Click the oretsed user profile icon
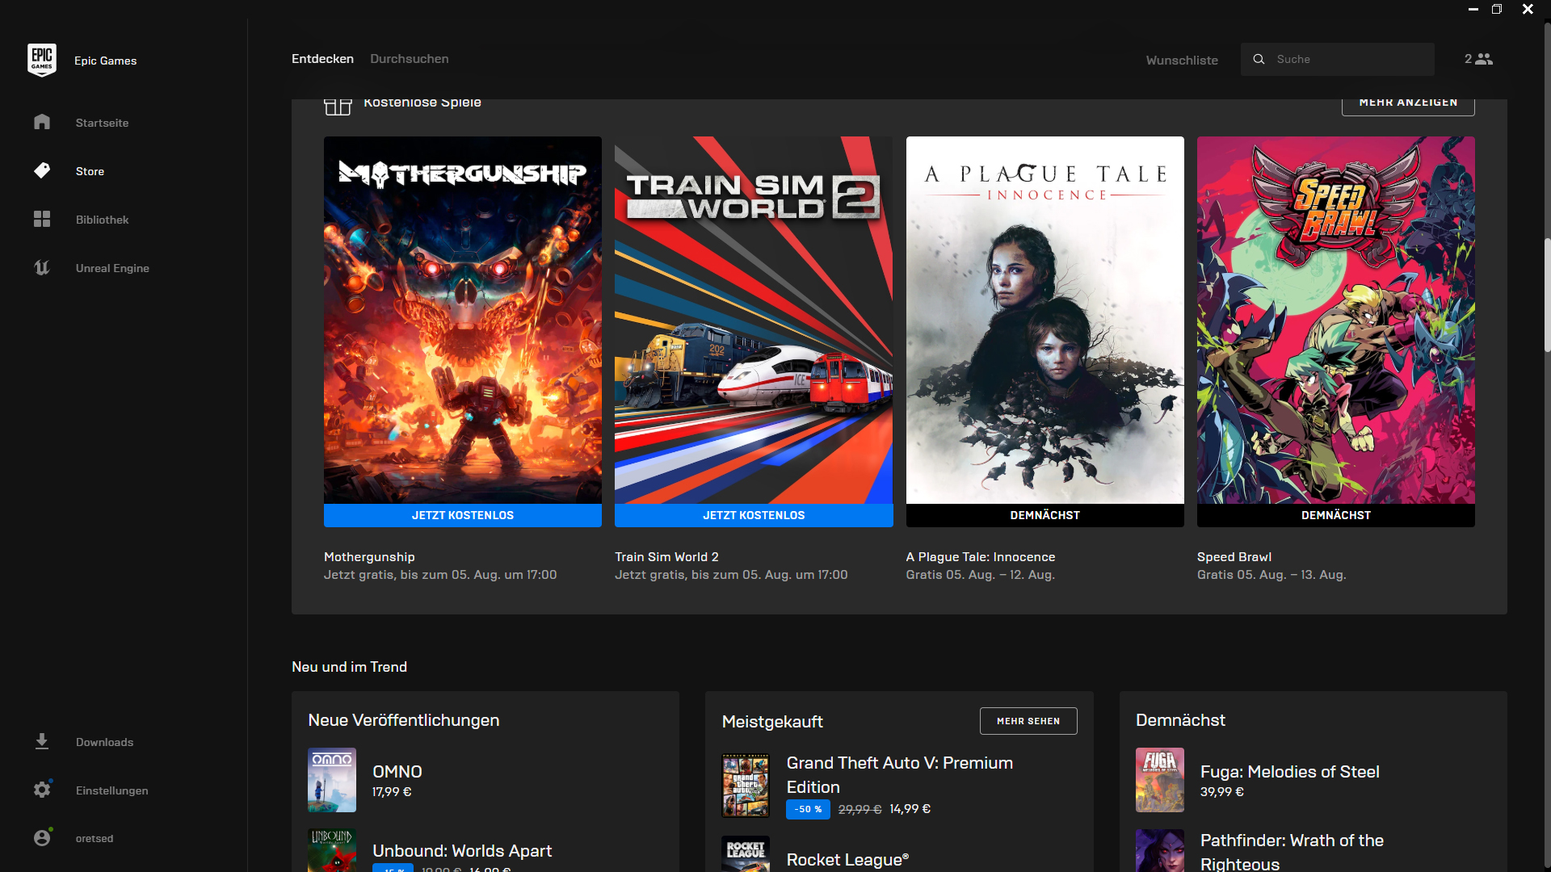The image size is (1551, 872). click(42, 838)
